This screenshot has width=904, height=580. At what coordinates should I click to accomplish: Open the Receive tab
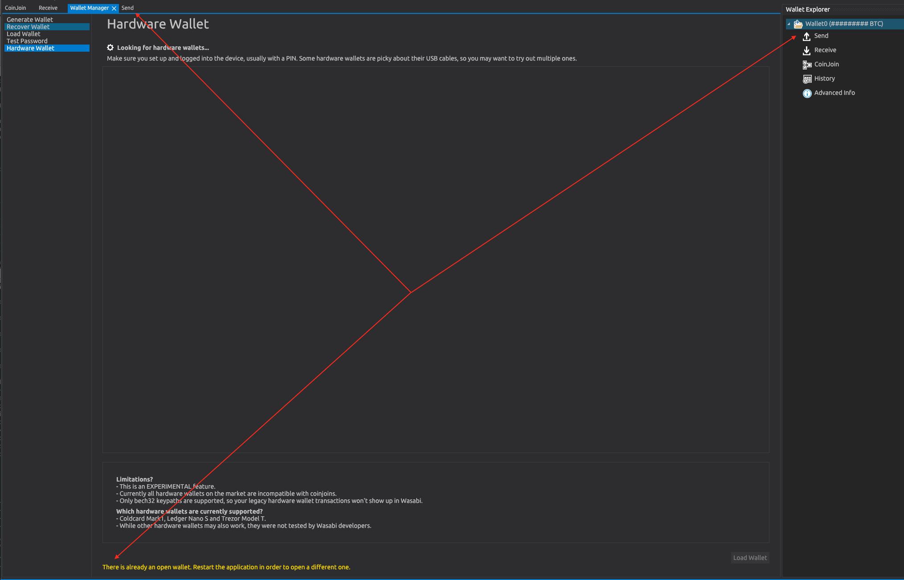pyautogui.click(x=48, y=8)
